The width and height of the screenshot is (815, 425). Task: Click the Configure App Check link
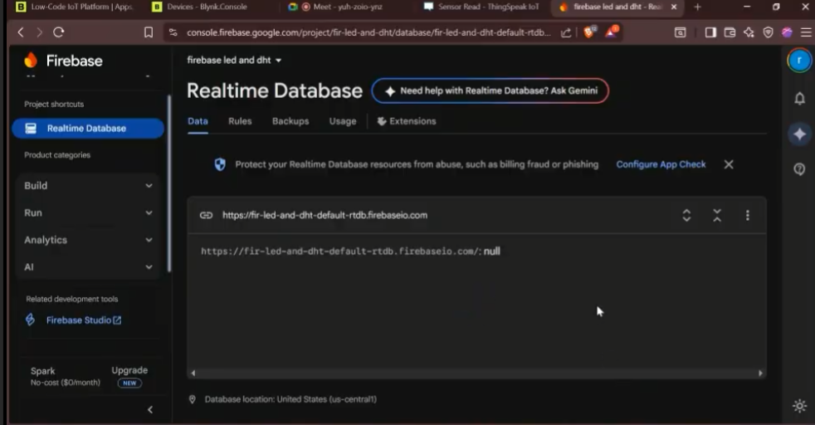click(661, 164)
